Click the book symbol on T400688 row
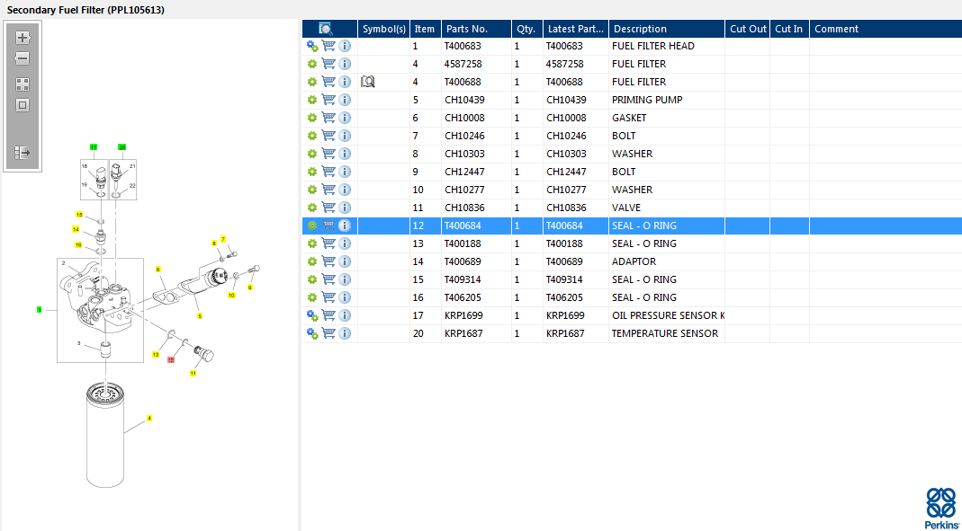Screen dimensions: 962x531 click(367, 82)
